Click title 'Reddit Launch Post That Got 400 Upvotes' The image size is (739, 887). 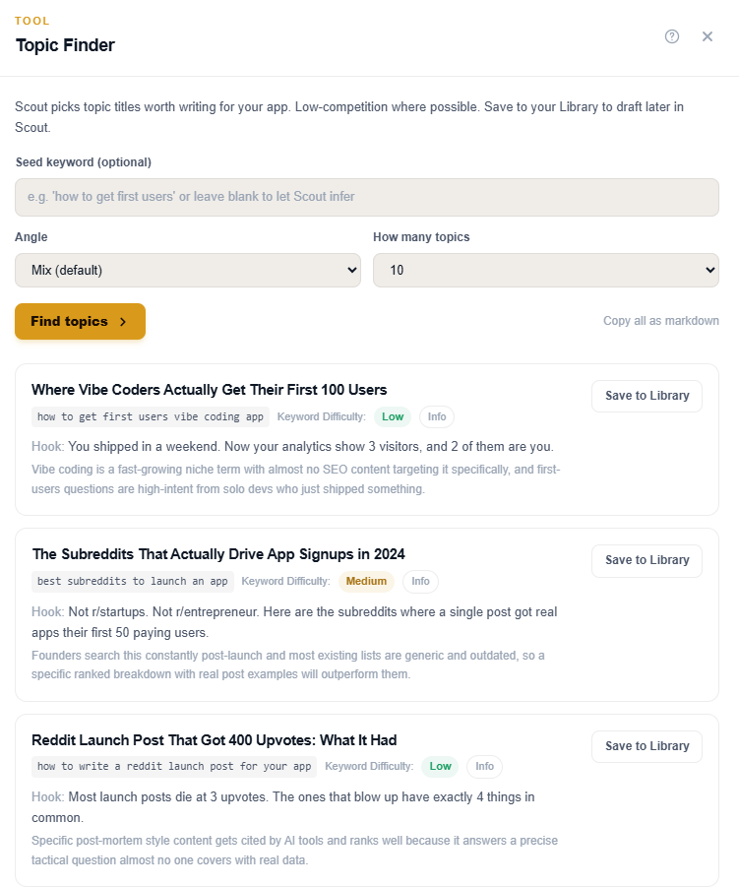215,739
